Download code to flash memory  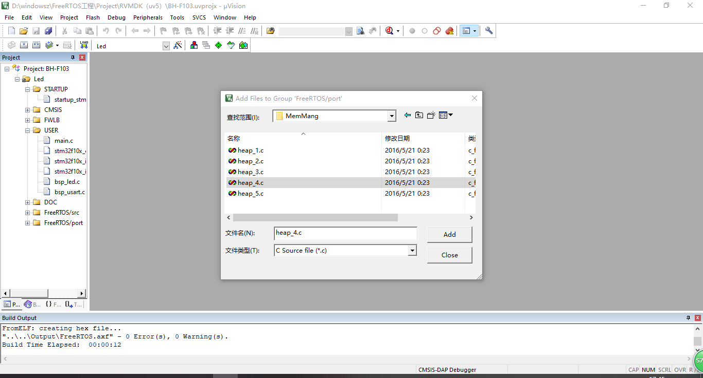coord(83,45)
